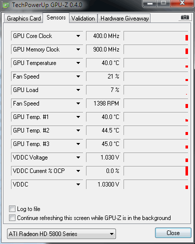Open the ATI Radeon HD 5800 Series selector
The image size is (195, 244).
pyautogui.click(x=61, y=233)
